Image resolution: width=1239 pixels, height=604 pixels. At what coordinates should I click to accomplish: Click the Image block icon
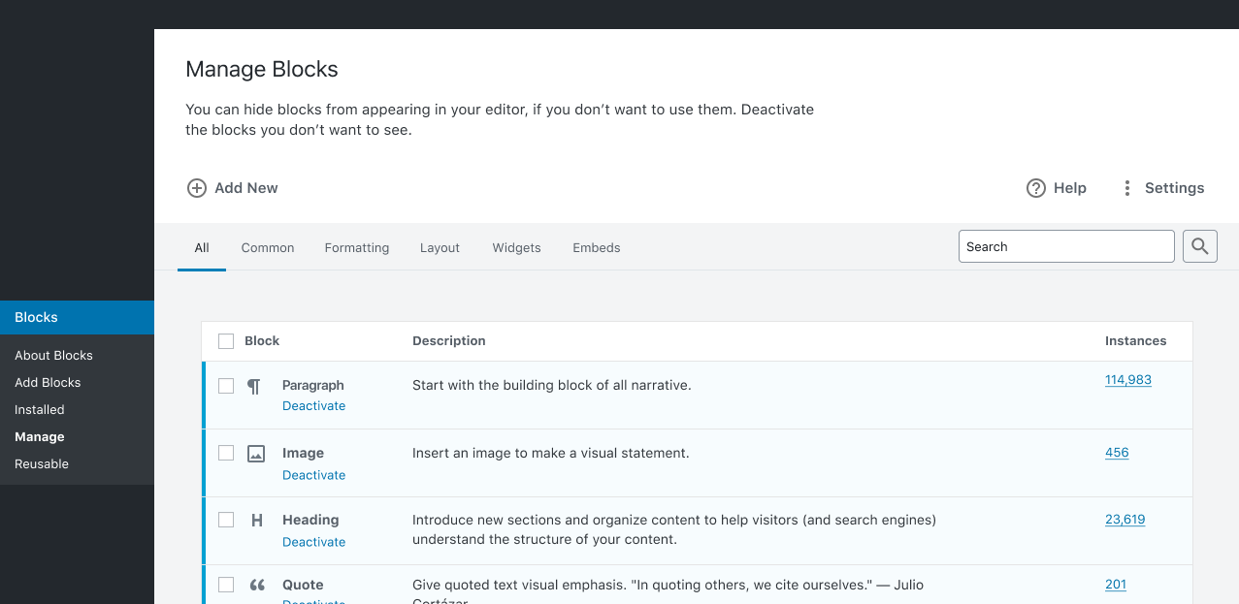pyautogui.click(x=255, y=452)
